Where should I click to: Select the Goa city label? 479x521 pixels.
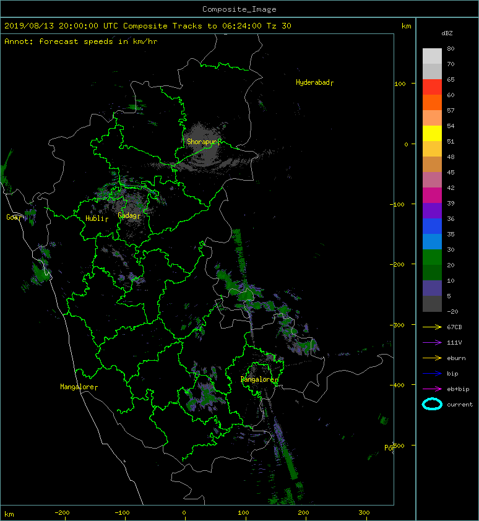12,217
